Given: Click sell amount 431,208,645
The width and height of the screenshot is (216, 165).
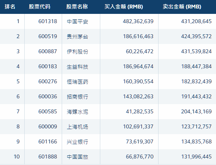Looking at the screenshot, I should click(196, 21).
